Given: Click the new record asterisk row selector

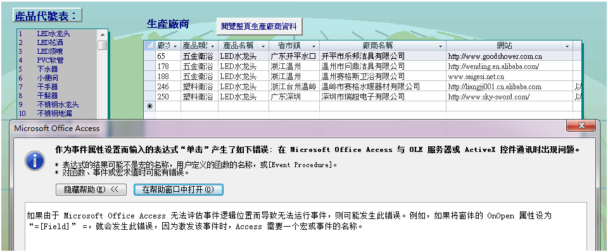Looking at the screenshot, I should (x=149, y=106).
